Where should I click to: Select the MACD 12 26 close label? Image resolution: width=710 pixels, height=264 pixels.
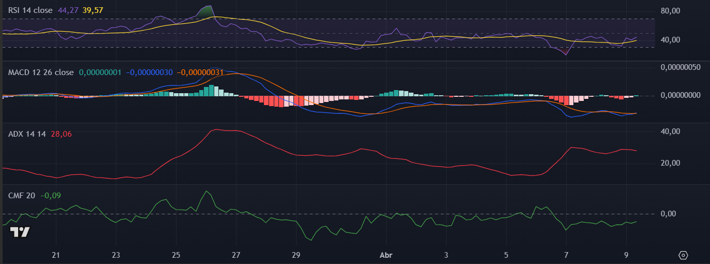point(41,72)
